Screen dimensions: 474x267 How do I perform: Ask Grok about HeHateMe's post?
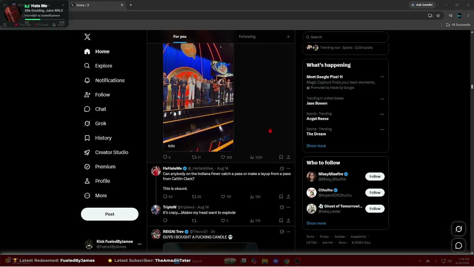[x=282, y=168]
